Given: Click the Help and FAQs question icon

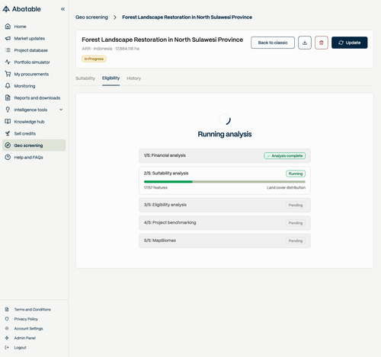Looking at the screenshot, I should click(x=8, y=158).
